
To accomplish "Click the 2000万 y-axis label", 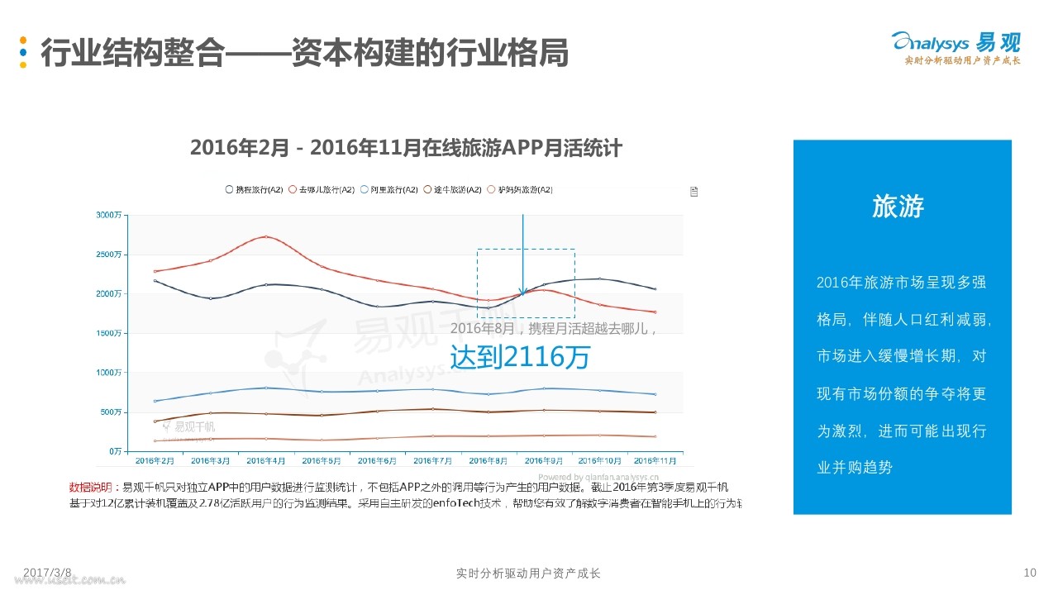I will point(107,293).
